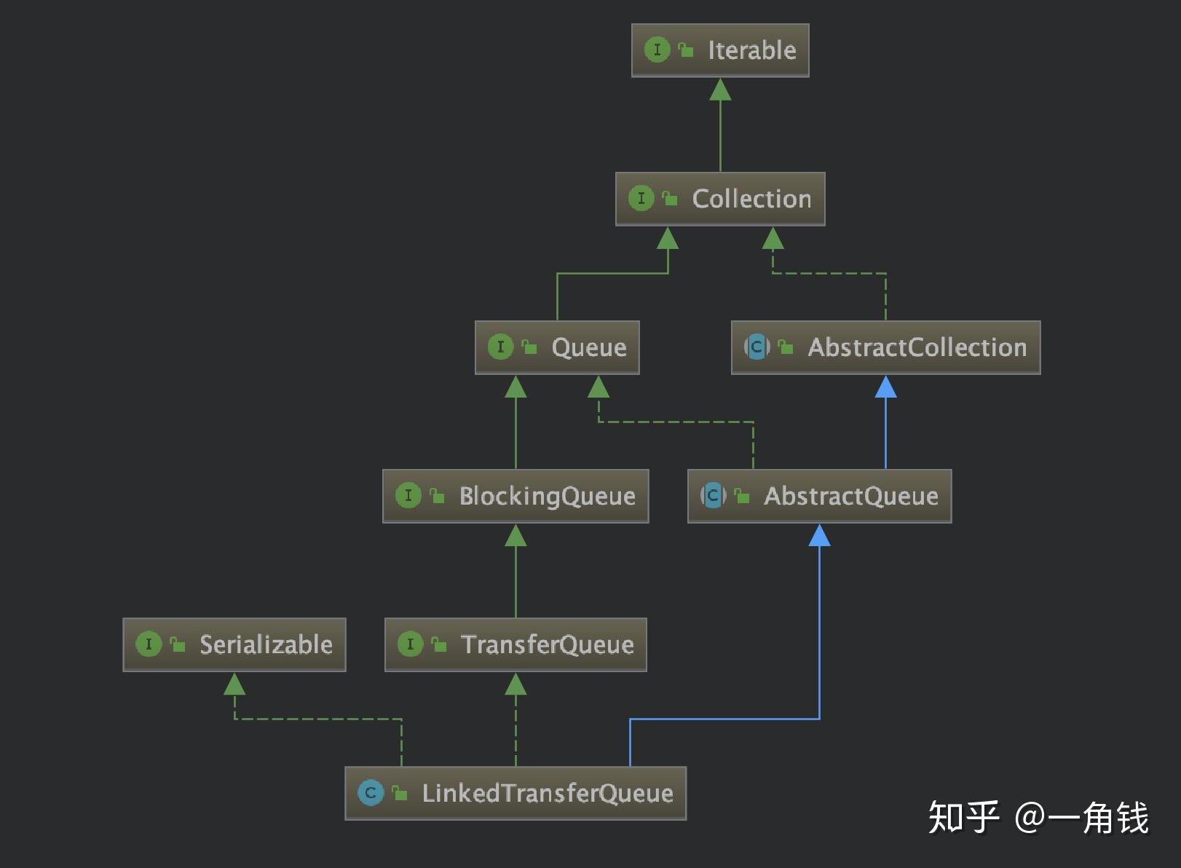1181x868 pixels.
Task: Select the Queue interface node
Action: click(x=557, y=347)
